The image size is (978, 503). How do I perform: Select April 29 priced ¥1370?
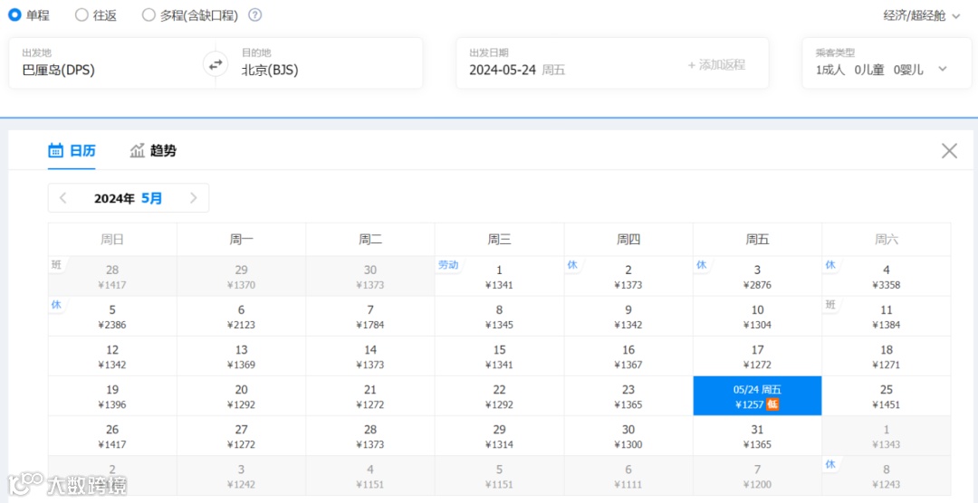[x=242, y=276]
